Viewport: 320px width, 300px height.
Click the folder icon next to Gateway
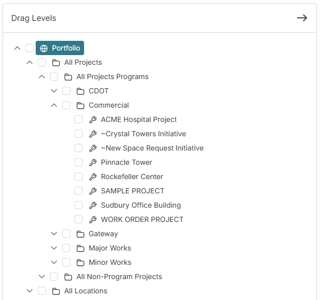pyautogui.click(x=81, y=234)
